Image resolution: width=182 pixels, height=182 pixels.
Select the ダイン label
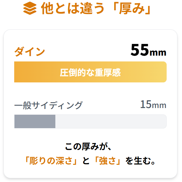pyautogui.click(x=30, y=52)
